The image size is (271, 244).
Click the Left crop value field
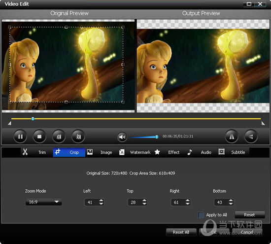tap(92, 202)
